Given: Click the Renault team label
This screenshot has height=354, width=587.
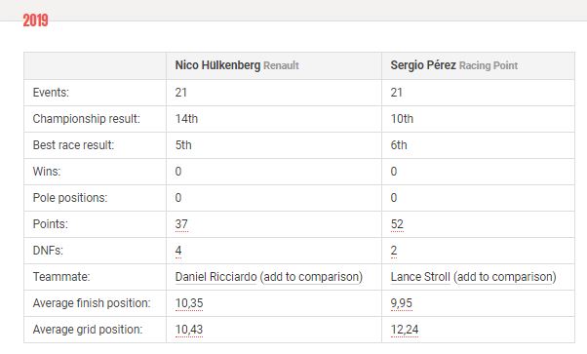Looking at the screenshot, I should pos(281,66).
